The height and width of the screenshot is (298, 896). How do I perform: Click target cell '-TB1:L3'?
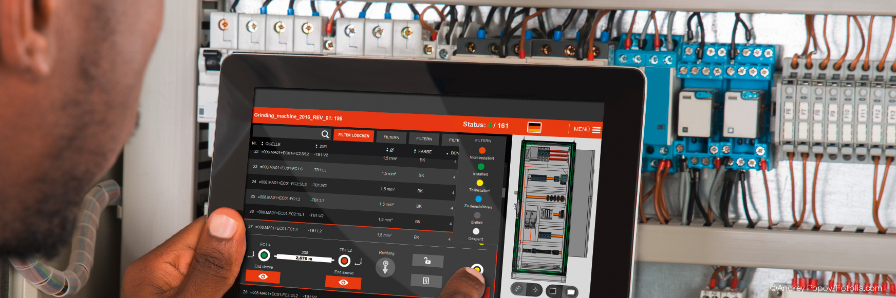pyautogui.click(x=320, y=170)
